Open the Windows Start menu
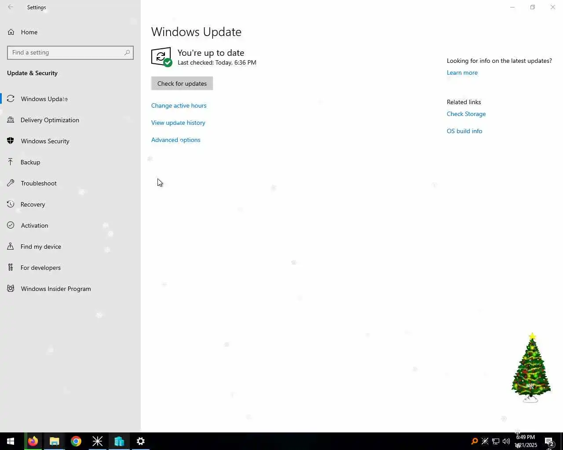This screenshot has height=450, width=563. (x=11, y=441)
